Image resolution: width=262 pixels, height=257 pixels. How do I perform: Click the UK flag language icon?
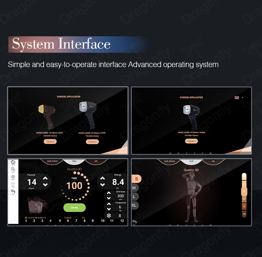tap(236, 98)
